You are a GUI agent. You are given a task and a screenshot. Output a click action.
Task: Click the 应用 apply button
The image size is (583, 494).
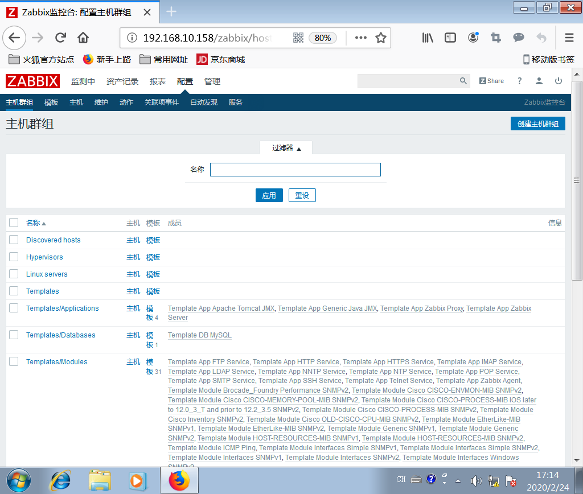coord(269,196)
